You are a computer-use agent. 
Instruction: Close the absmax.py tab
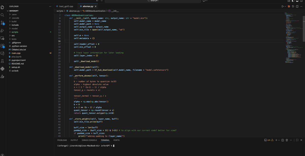tap(96, 6)
